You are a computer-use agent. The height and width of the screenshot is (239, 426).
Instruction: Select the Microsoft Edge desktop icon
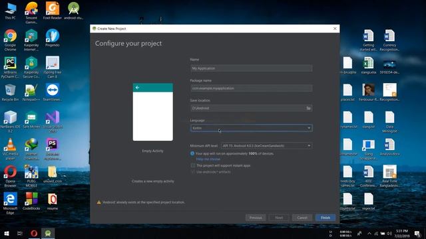pyautogui.click(x=11, y=204)
